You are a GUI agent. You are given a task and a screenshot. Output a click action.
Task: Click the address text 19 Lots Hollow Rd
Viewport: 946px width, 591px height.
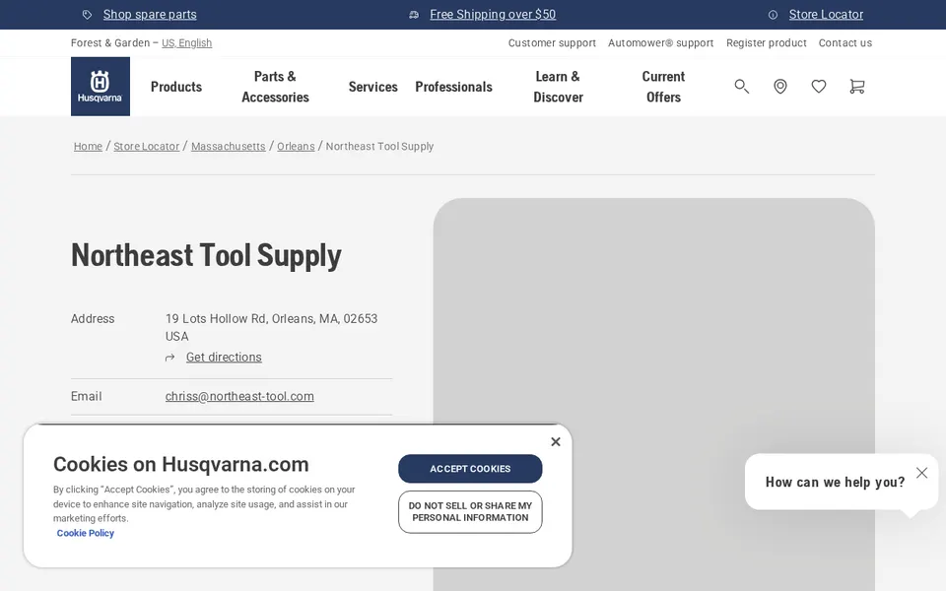(272, 327)
